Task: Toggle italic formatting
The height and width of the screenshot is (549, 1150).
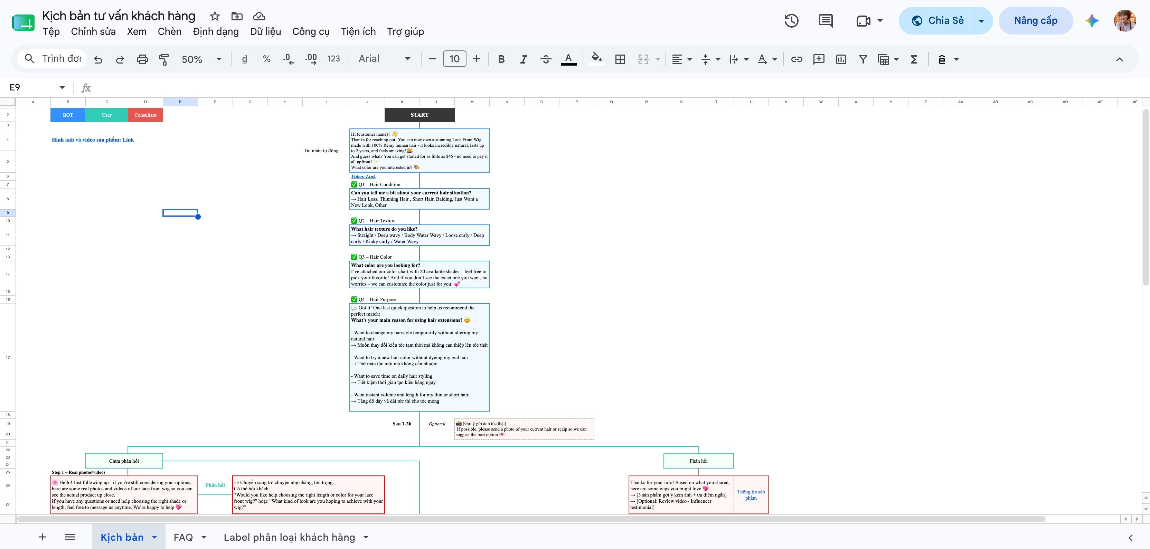Action: pyautogui.click(x=524, y=59)
